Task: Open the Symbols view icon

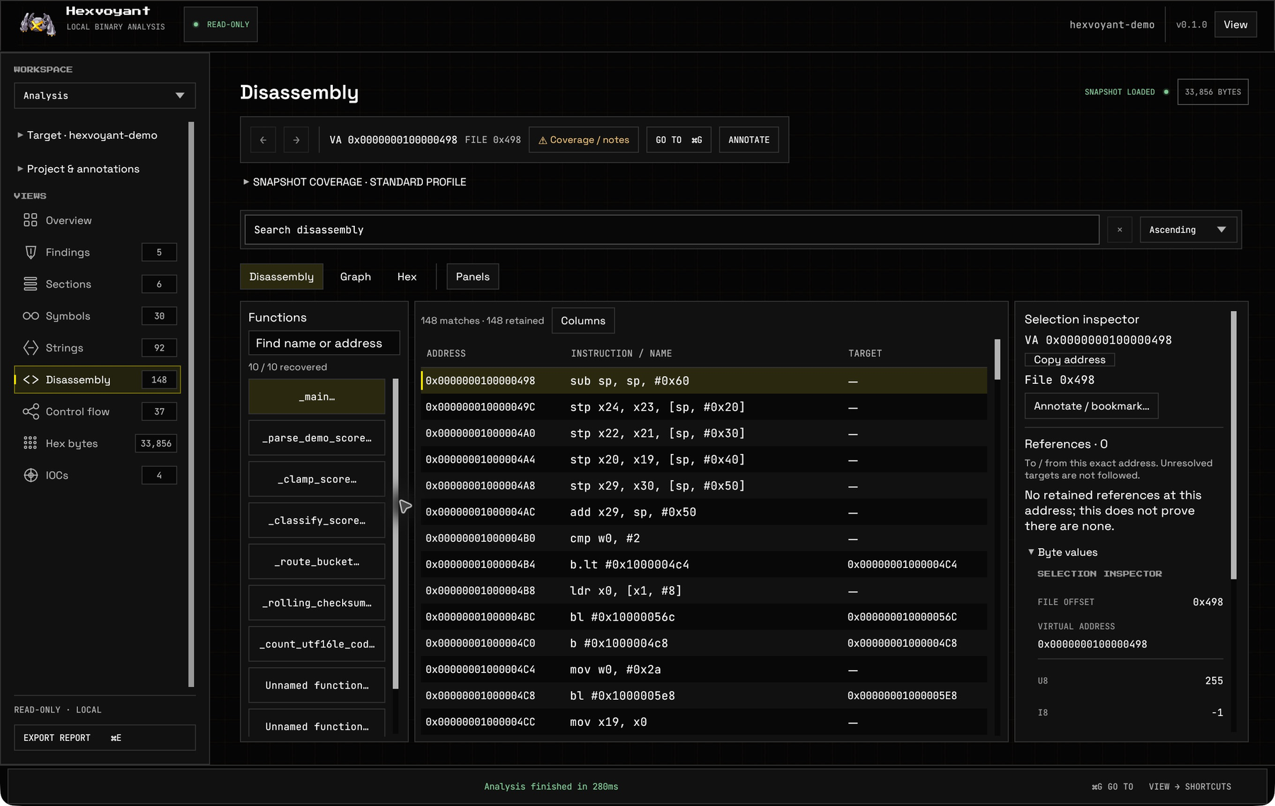Action: click(30, 316)
